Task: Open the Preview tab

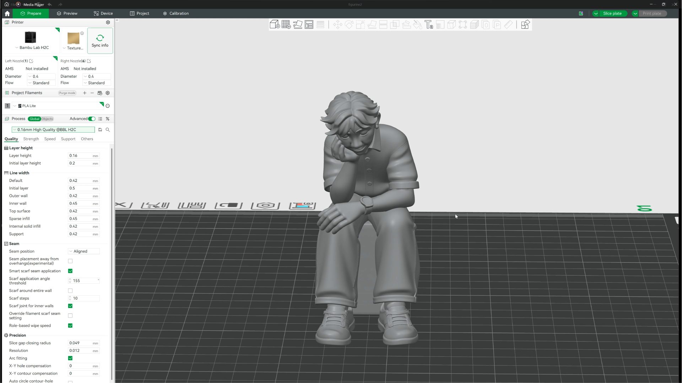Action: pos(67,13)
